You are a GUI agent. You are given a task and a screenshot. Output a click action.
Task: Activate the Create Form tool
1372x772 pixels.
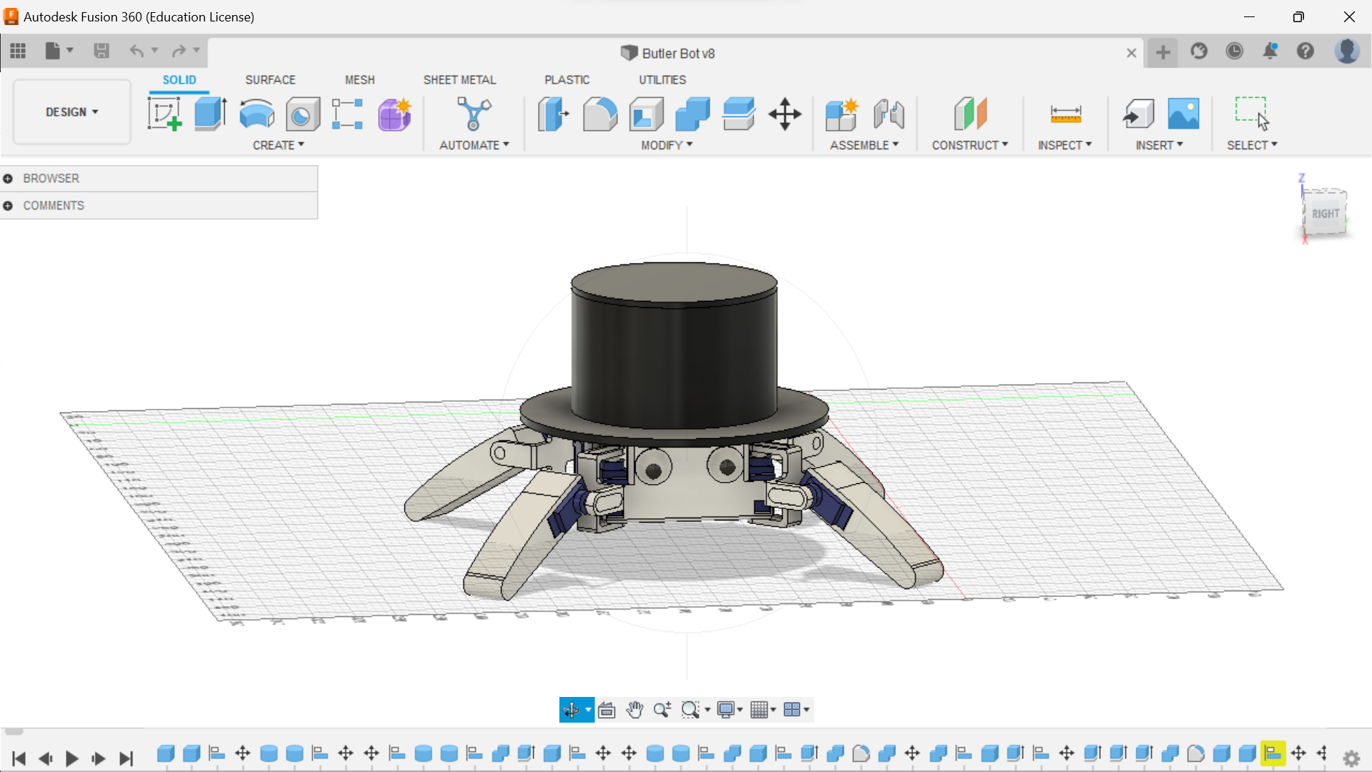(394, 114)
